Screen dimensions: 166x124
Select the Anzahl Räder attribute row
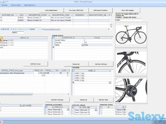(83, 40)
